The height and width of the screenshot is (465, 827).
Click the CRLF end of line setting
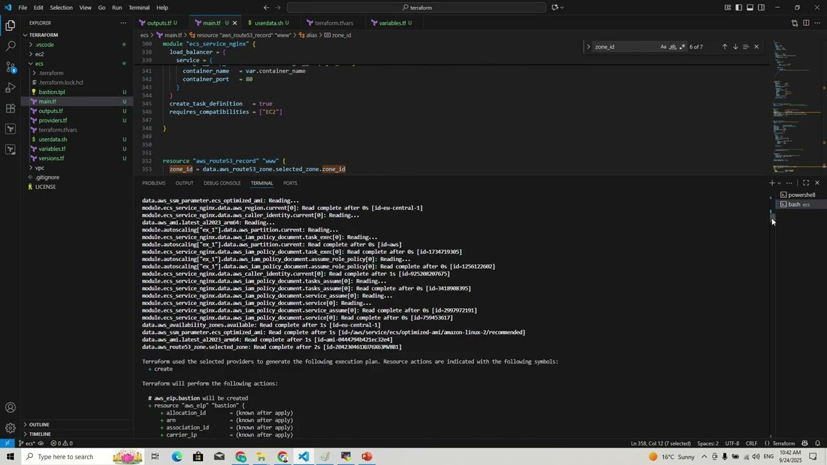751,444
